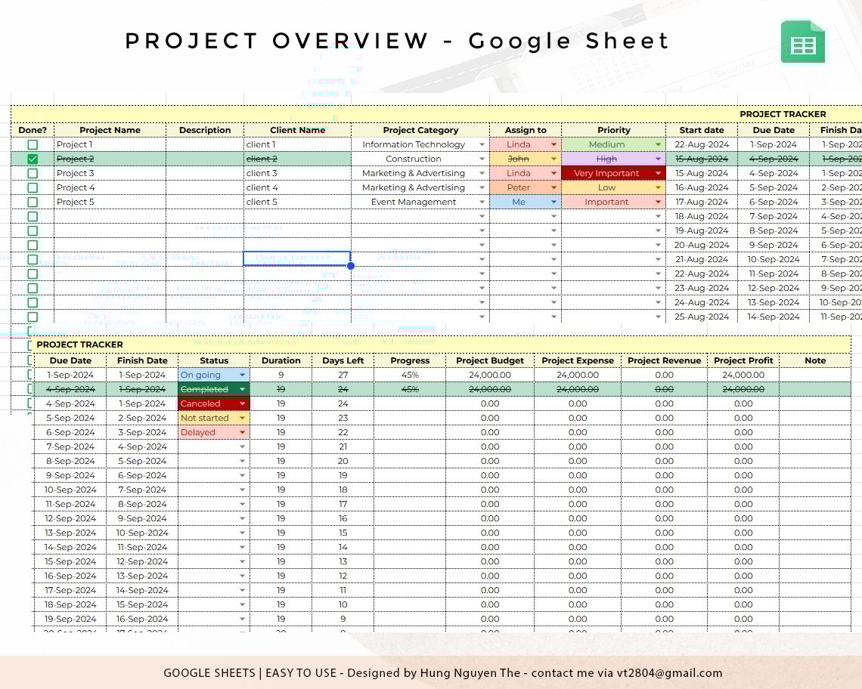Open the Not started status dropdown
862x689 pixels.
(x=242, y=418)
